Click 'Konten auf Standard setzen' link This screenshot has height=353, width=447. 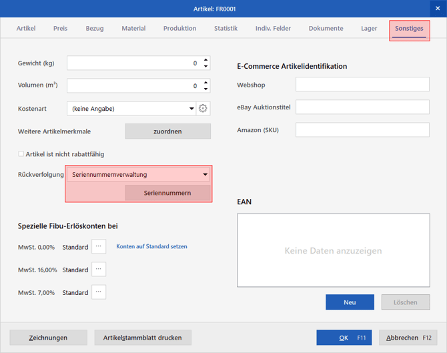click(x=151, y=246)
